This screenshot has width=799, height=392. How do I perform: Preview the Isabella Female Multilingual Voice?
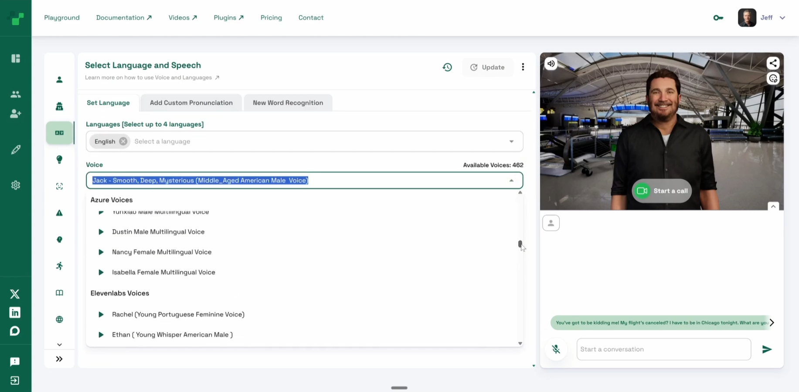[x=101, y=272]
